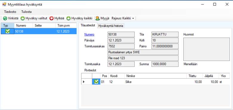The height and width of the screenshot is (110, 233).
Task: Click row selector arrow for Silke line
Action: click(x=84, y=82)
